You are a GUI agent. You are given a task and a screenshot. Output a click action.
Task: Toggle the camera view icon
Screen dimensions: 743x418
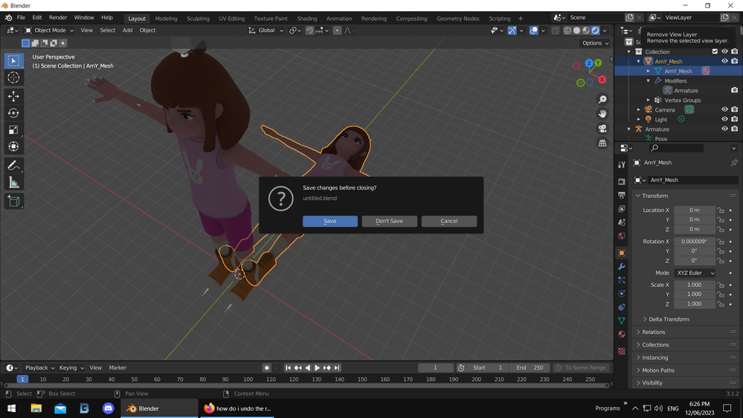(x=602, y=129)
